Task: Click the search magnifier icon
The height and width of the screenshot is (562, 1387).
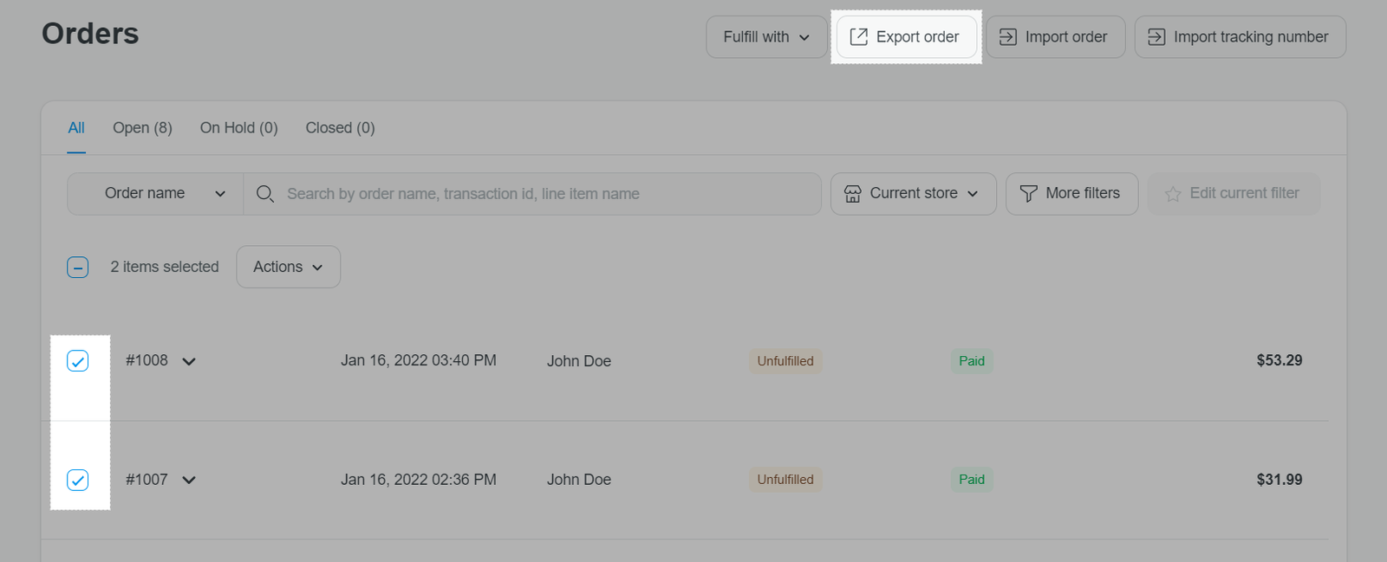Action: click(x=265, y=194)
